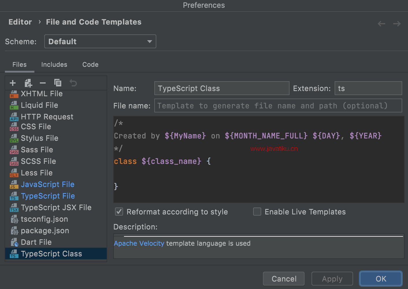408x289 pixels.
Task: Select package.json in the list
Action: click(x=56, y=231)
